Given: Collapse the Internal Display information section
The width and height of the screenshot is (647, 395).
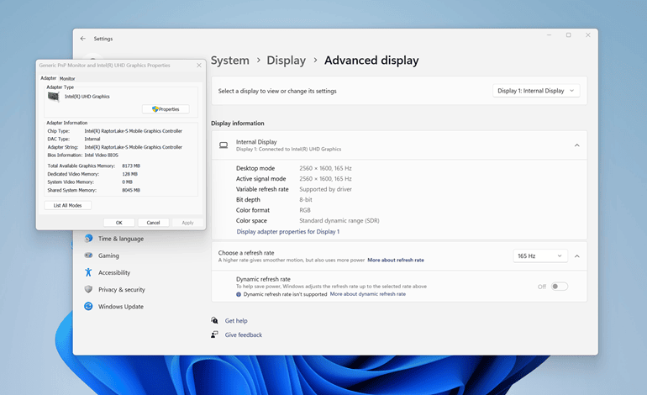Looking at the screenshot, I should tap(577, 145).
